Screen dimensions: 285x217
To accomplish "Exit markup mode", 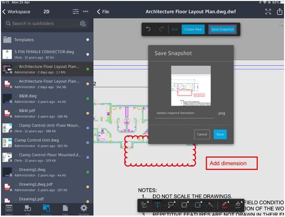I will 175,29.
